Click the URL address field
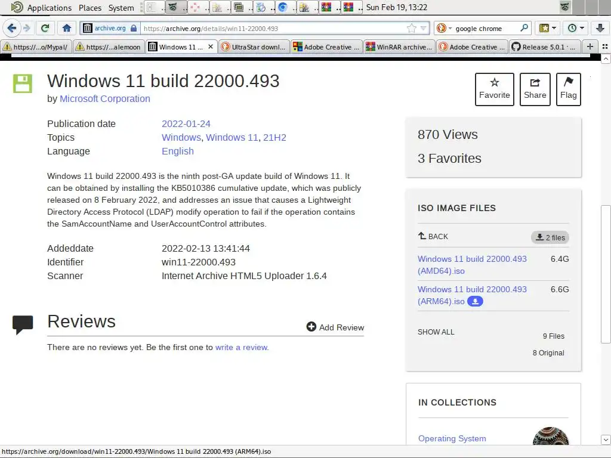Screen dimensions: 611x458 tap(273, 29)
